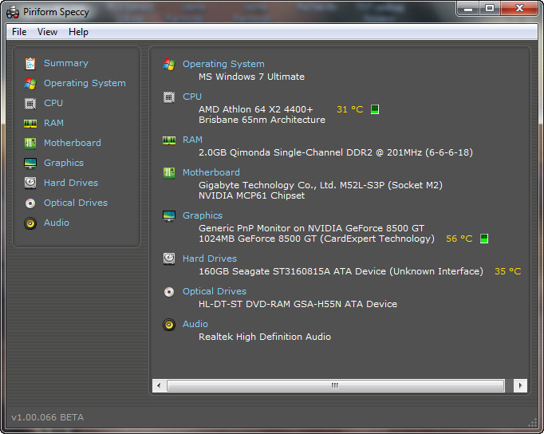The image size is (544, 434).
Task: Click Motherboard heading in main panel
Action: (x=211, y=172)
